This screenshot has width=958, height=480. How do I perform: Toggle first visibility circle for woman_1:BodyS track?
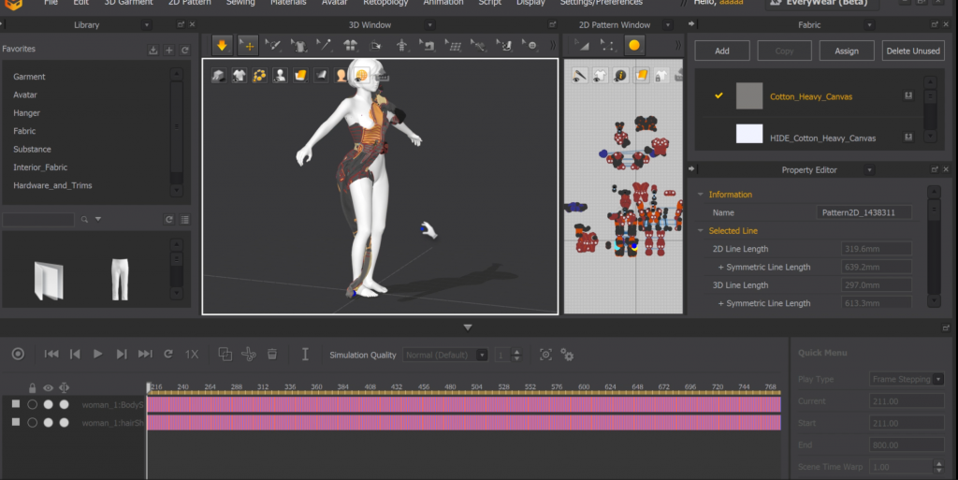pos(33,404)
